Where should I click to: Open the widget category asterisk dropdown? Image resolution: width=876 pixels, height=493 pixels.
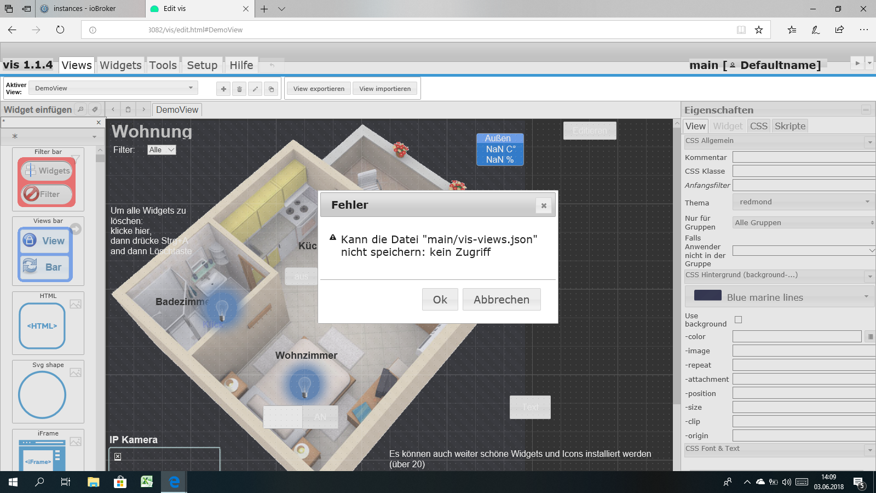pos(54,136)
